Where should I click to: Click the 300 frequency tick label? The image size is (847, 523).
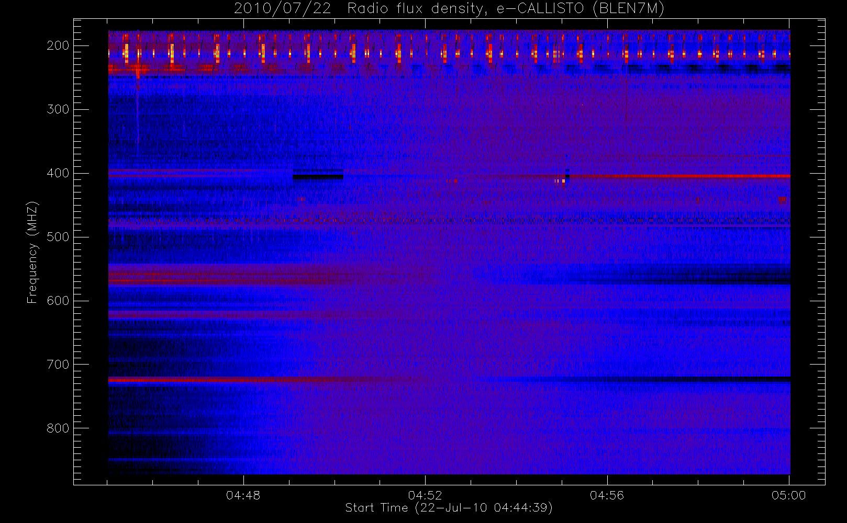(x=58, y=109)
